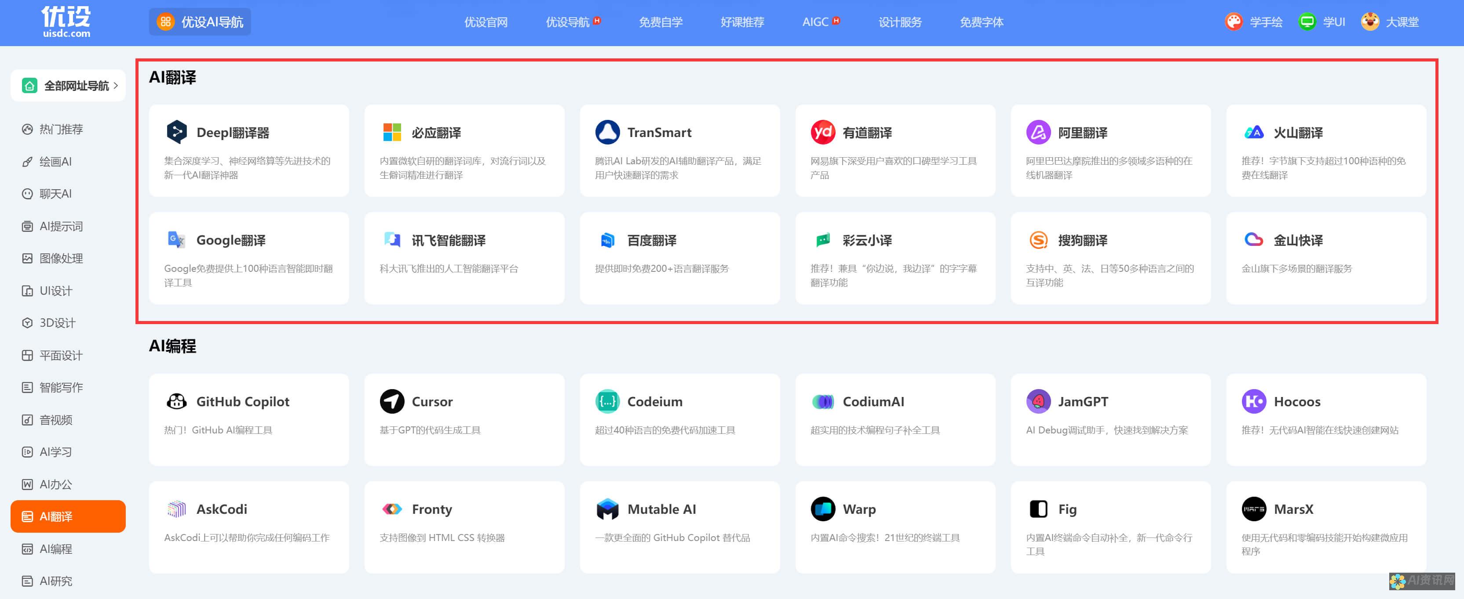Screen dimensions: 1464x599
Task: Click the Google翻译 logo icon
Action: pos(176,240)
